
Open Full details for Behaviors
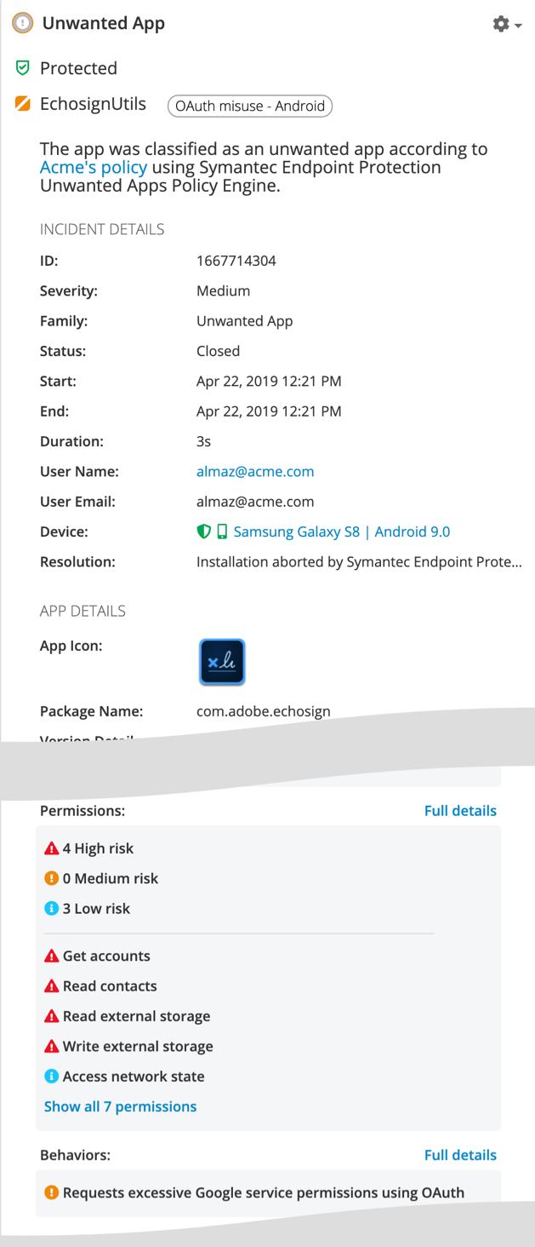(460, 1155)
